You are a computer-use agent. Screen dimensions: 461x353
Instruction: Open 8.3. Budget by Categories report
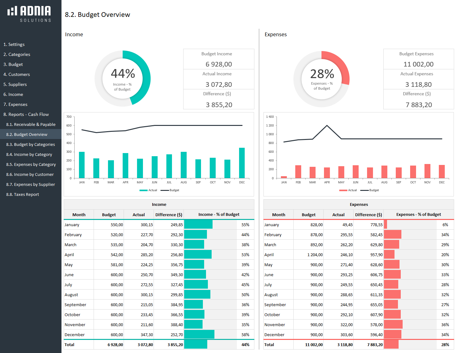tap(31, 144)
